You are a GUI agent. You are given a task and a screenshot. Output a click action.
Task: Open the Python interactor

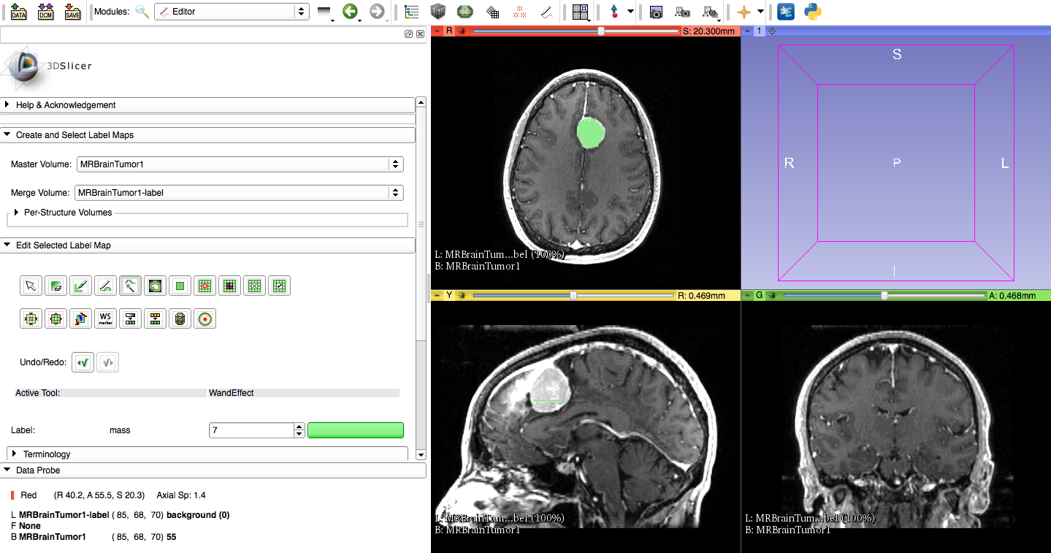[812, 12]
